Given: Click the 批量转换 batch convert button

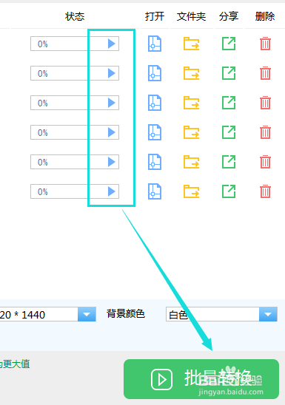Looking at the screenshot, I should coord(201,379).
